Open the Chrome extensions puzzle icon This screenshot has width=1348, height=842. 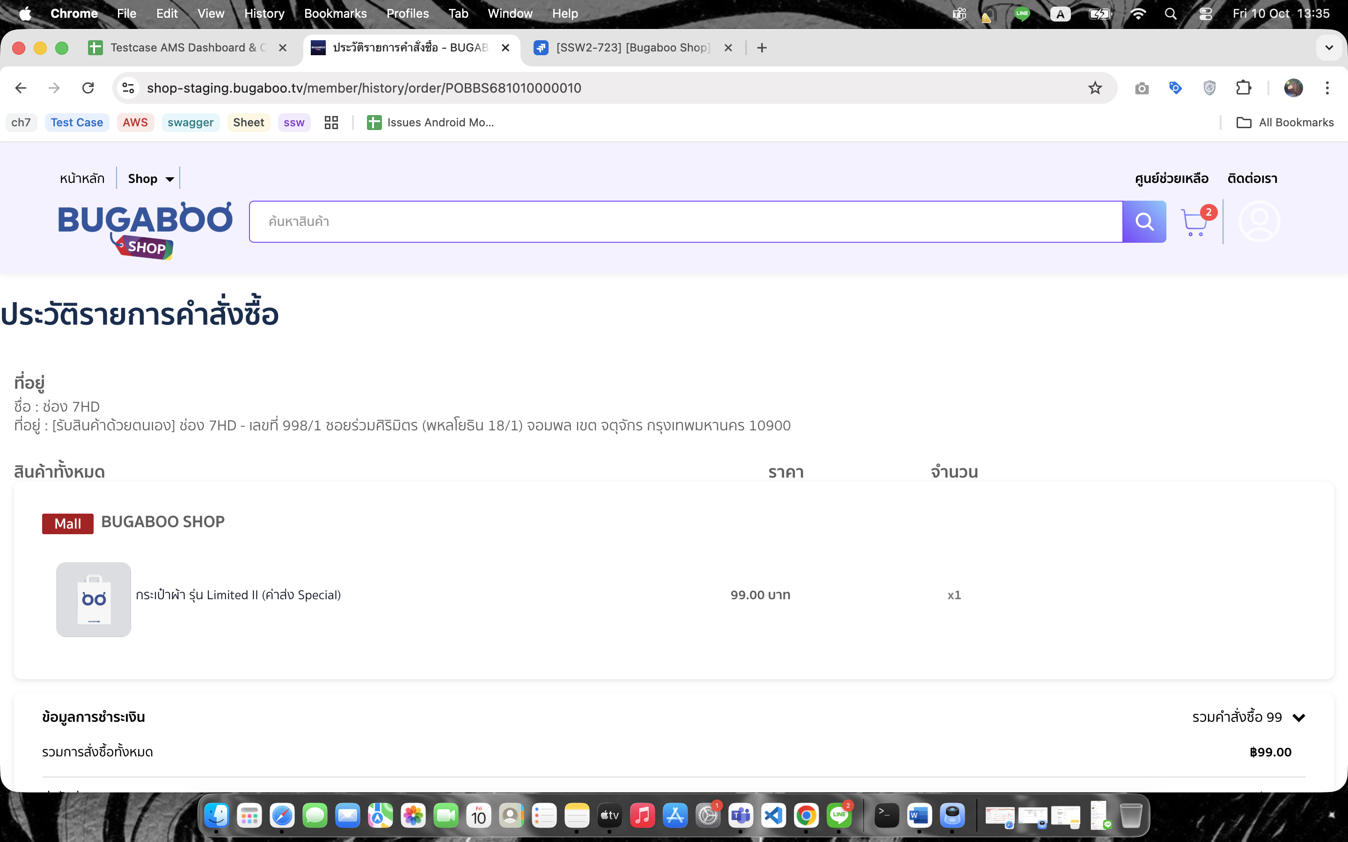pyautogui.click(x=1243, y=88)
